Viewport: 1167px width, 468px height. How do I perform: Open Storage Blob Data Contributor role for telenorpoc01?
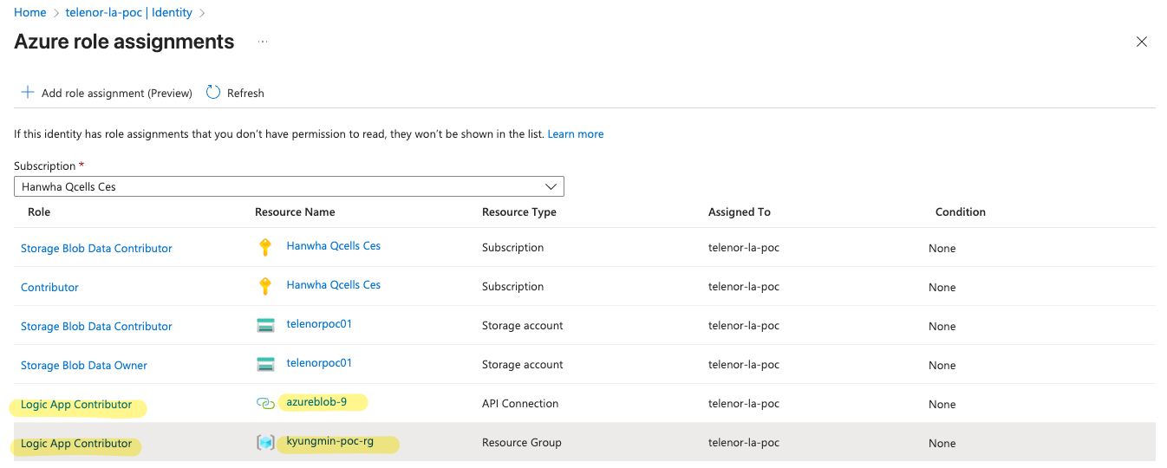(x=96, y=326)
